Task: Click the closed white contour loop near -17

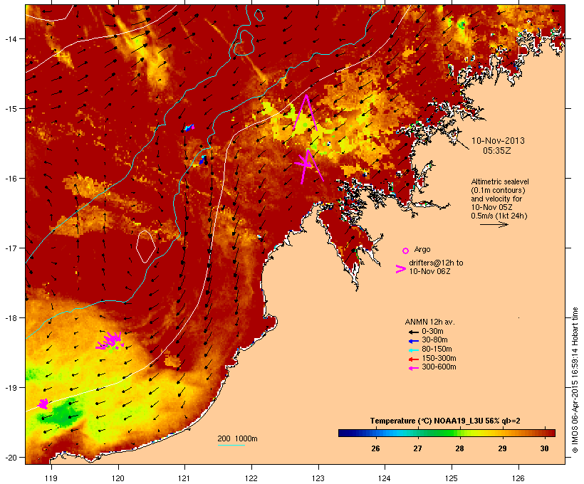Action: click(x=145, y=246)
